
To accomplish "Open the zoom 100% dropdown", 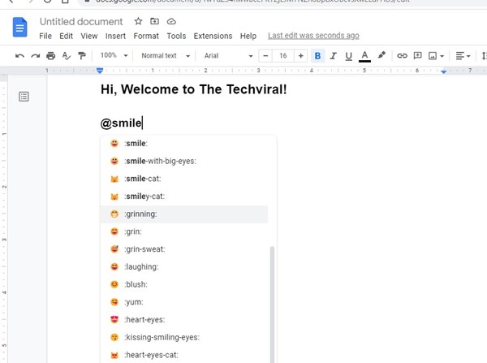I will [x=114, y=56].
